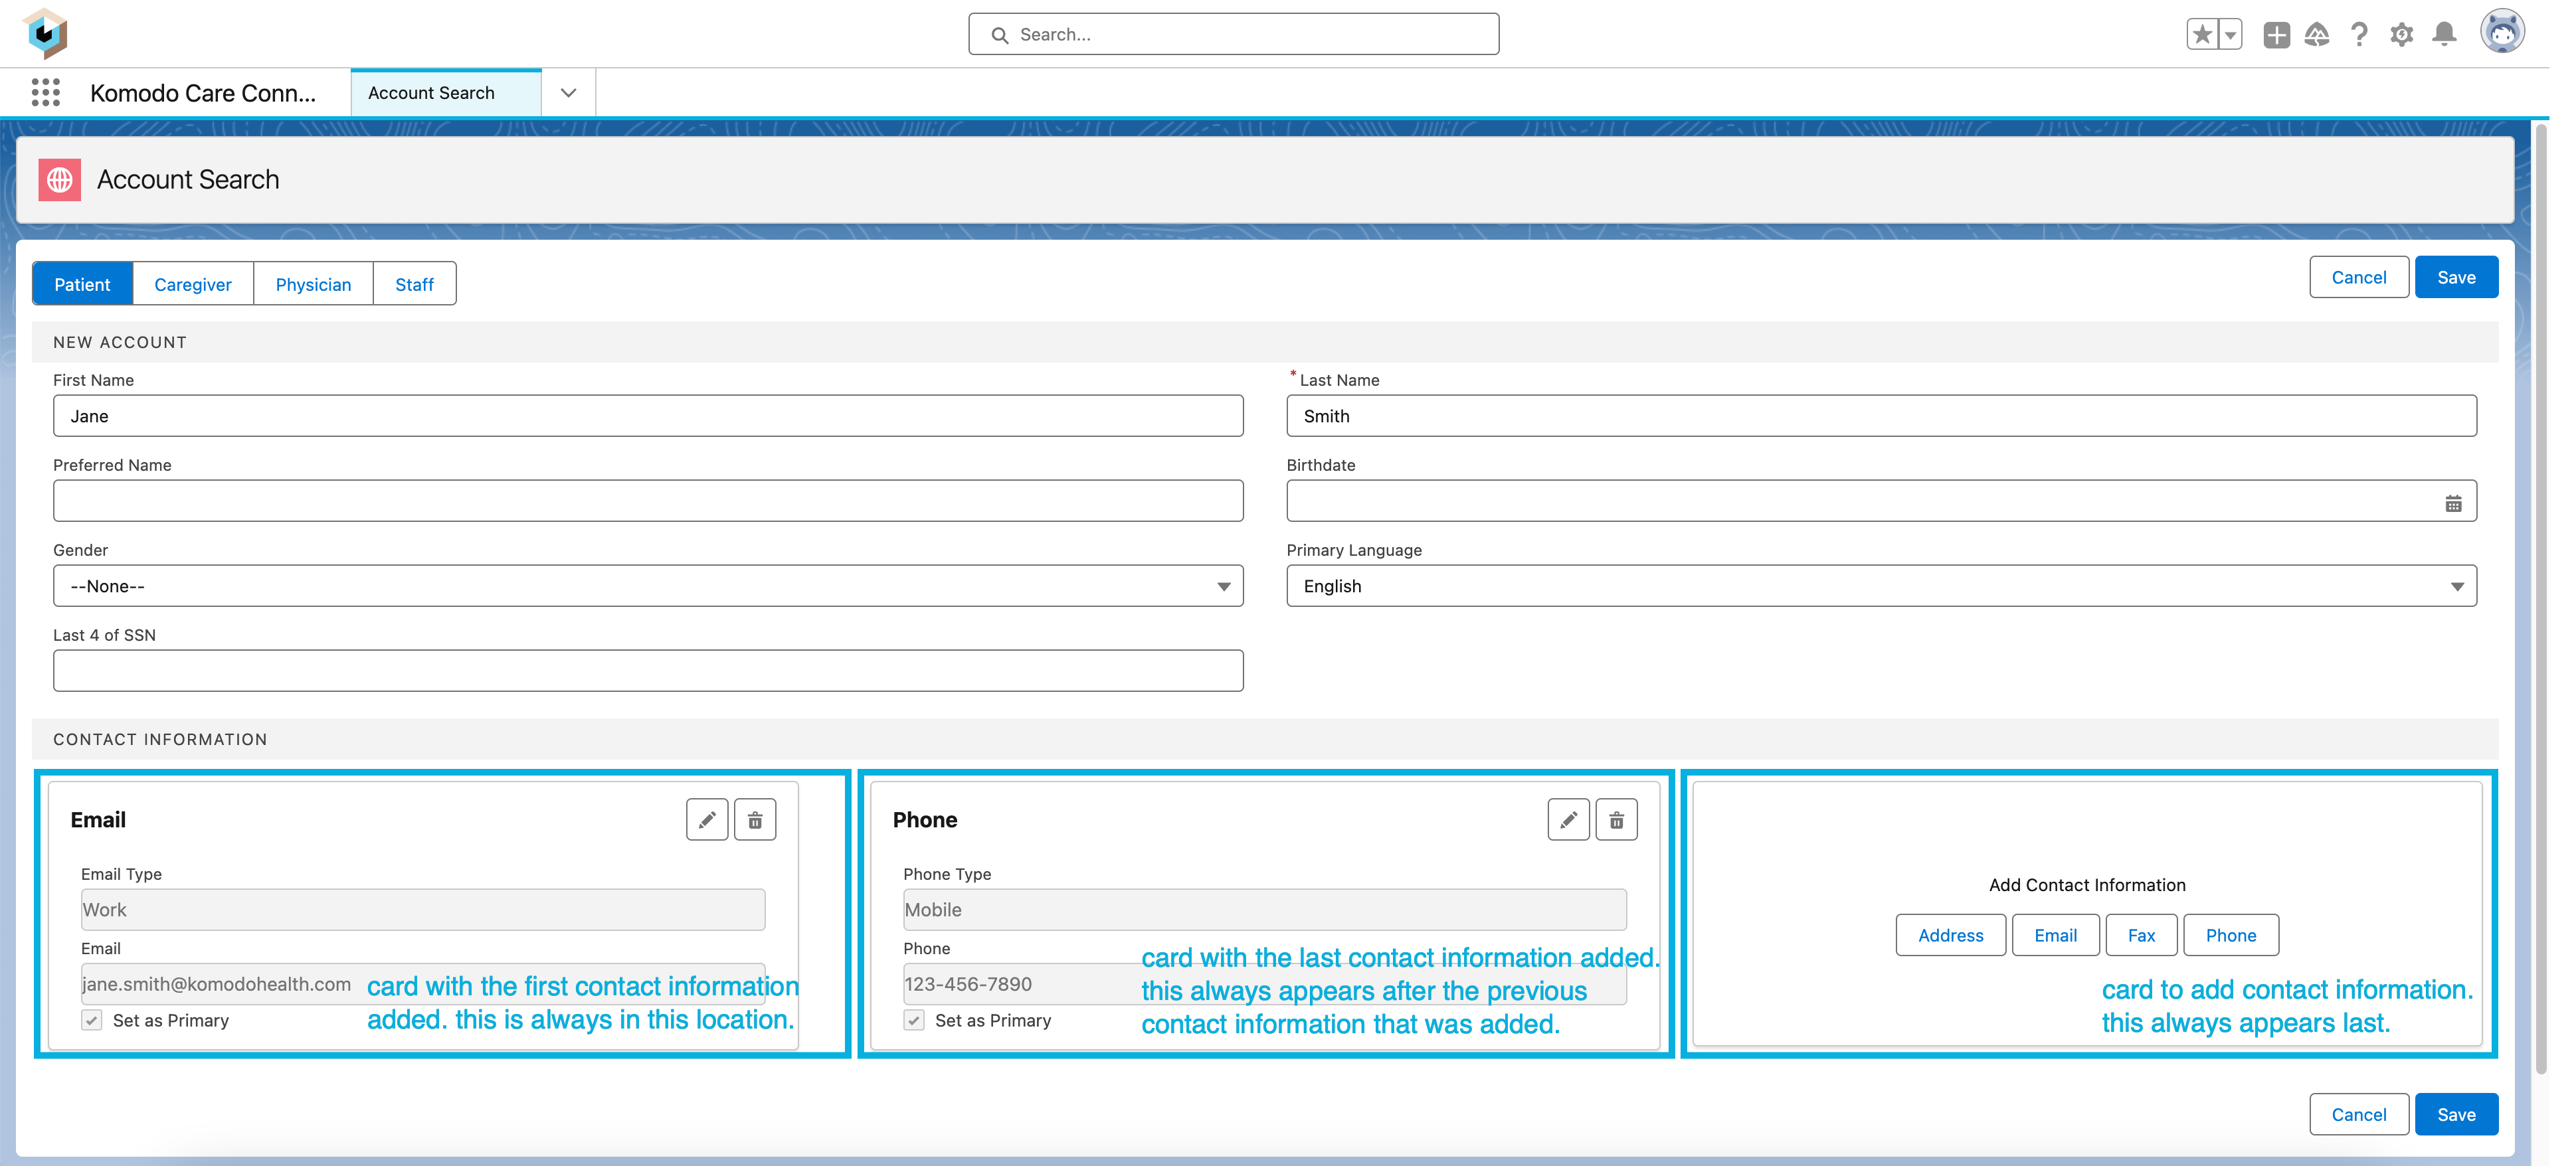This screenshot has width=2576, height=1166.
Task: Click the NEW ACCOUNT section header
Action: point(1265,342)
